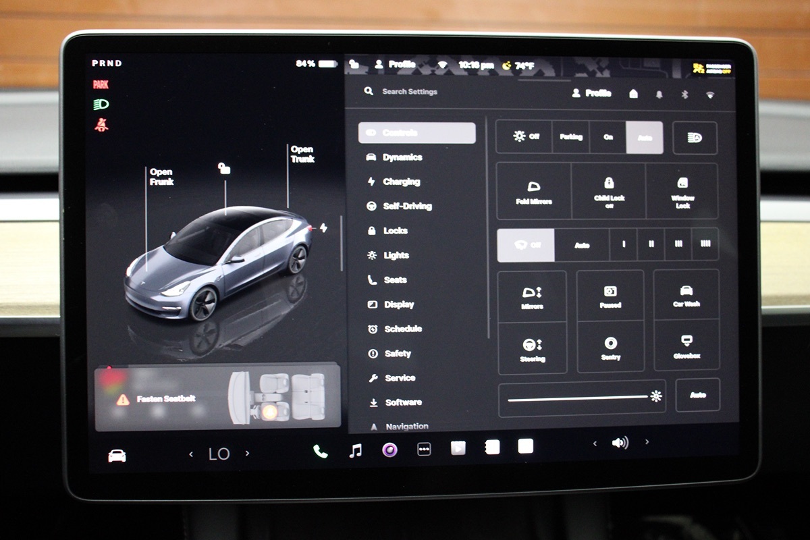This screenshot has height=540, width=810.
Task: Open the music app in the bottom bar
Action: click(x=355, y=450)
